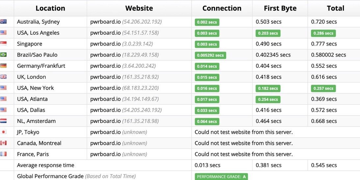Click the France flag icon
The width and height of the screenshot is (360, 180).
[x=3, y=154]
